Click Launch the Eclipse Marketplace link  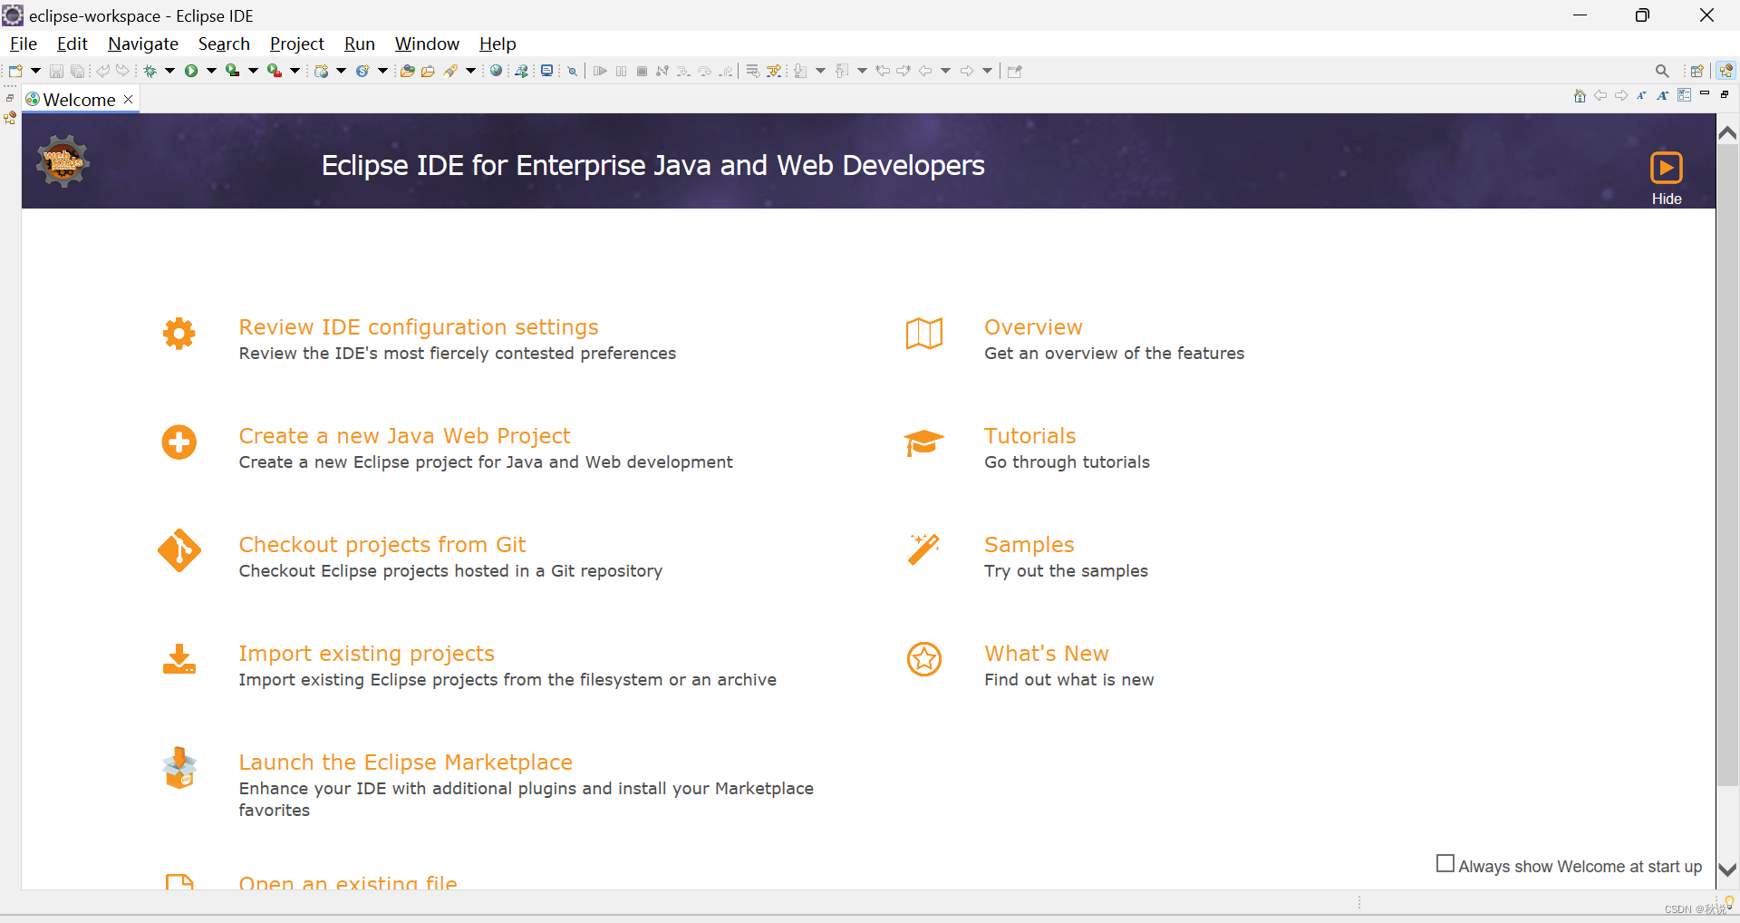click(406, 763)
